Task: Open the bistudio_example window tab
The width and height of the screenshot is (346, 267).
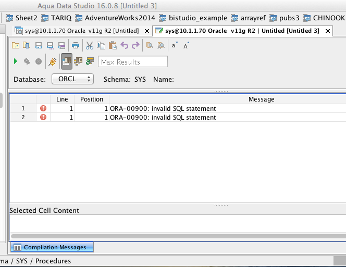Action: [193, 18]
